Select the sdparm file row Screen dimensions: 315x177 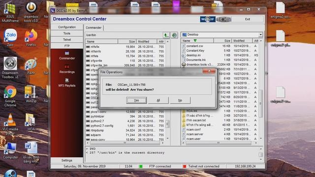coord(126,135)
